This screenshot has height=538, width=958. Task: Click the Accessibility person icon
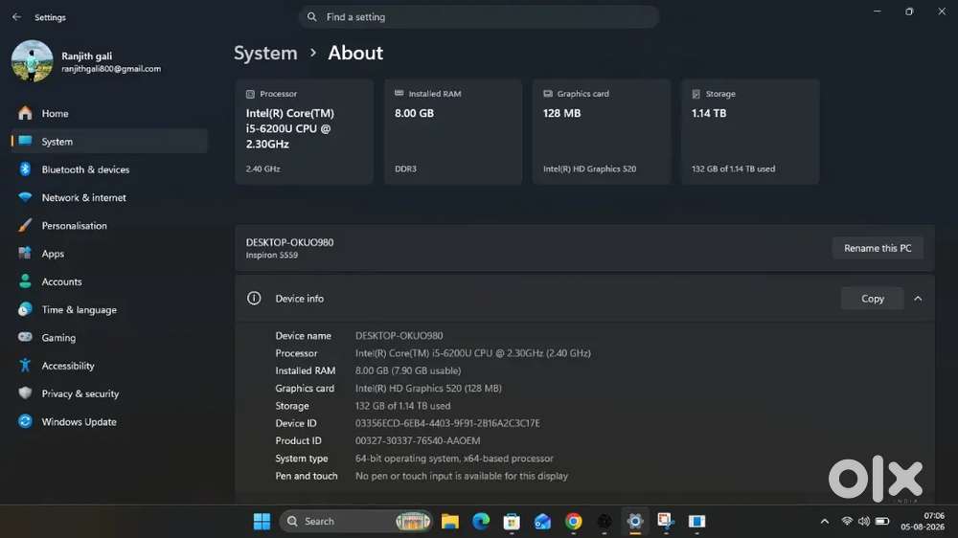tap(25, 365)
